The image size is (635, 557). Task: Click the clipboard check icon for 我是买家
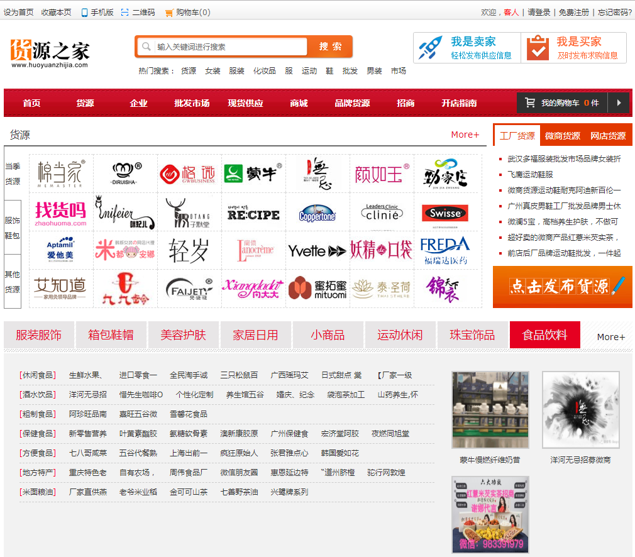(538, 48)
